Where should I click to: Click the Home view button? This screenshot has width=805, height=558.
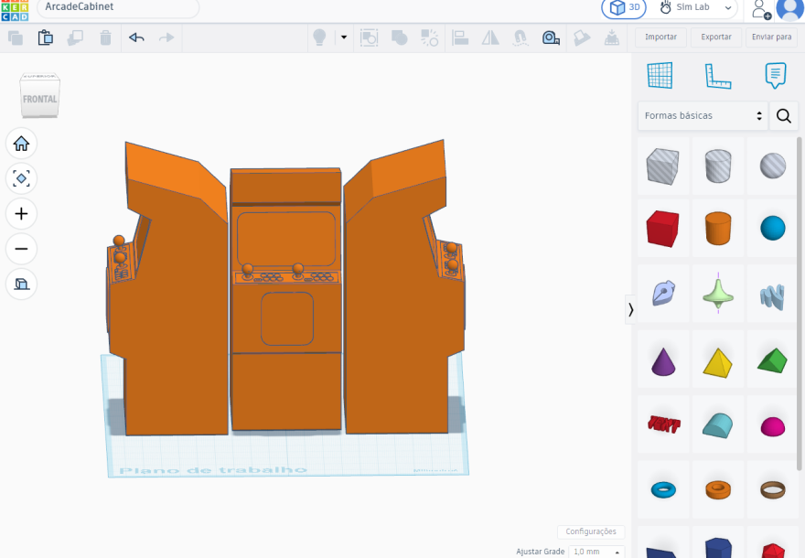click(21, 144)
